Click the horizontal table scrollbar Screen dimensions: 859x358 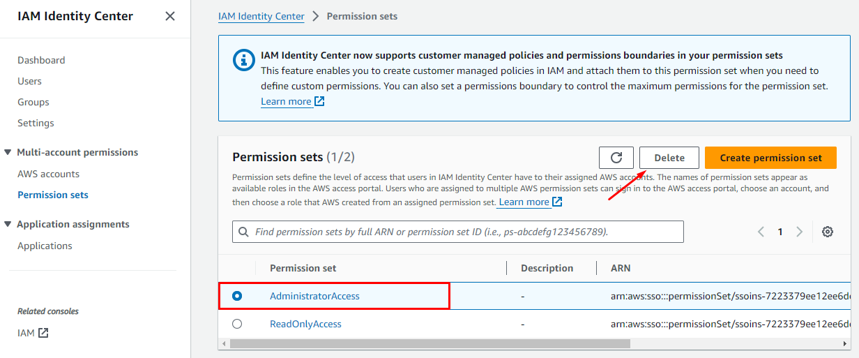click(429, 343)
